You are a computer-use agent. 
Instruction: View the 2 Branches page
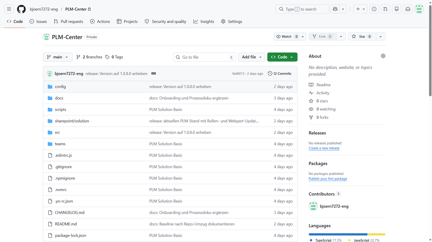pos(89,57)
